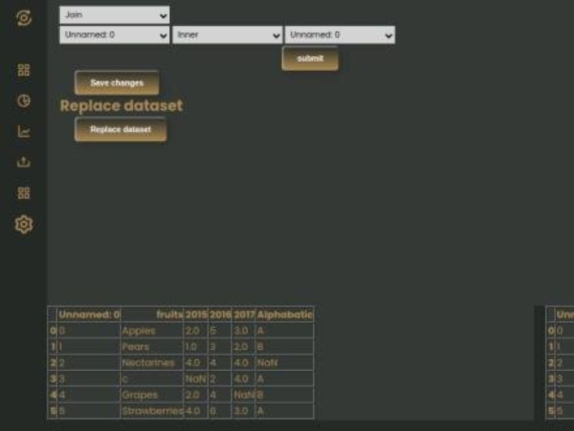Click the NaN cell in Grapes row
This screenshot has width=574, height=431.
coord(243,395)
